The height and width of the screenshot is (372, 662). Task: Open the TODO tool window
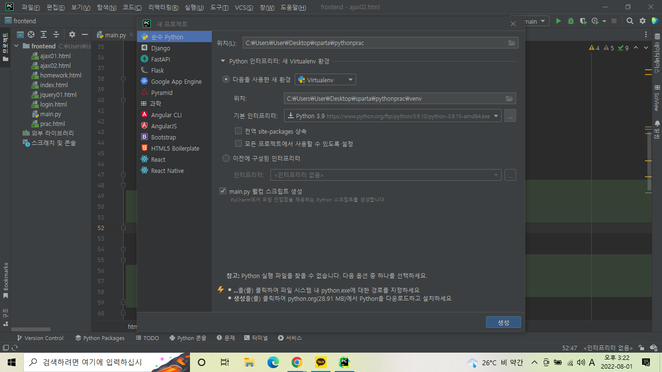tap(147, 338)
